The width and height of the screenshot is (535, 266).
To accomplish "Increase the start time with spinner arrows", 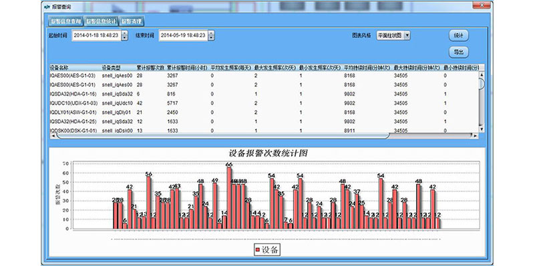I will coord(124,33).
